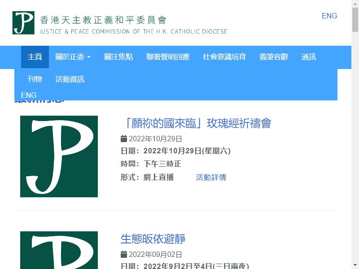This screenshot has height=269, width=359.
Task: Click the posting date 2022年09月02日
Action: 155,254
